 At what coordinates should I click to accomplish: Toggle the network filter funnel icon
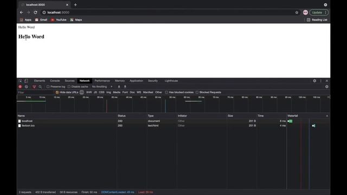click(x=34, y=87)
